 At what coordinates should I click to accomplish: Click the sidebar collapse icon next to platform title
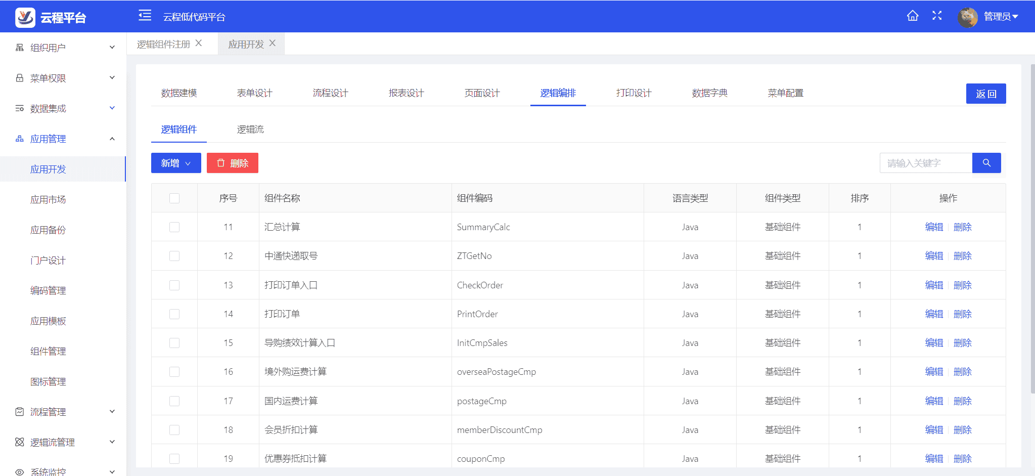coord(144,16)
